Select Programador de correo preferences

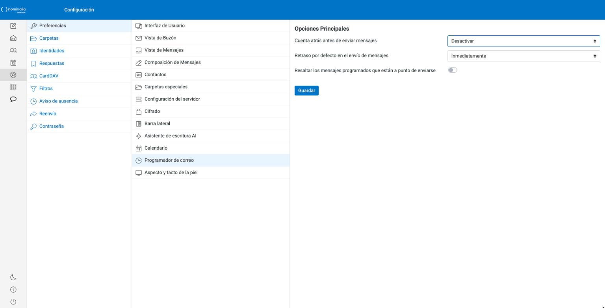pyautogui.click(x=211, y=160)
